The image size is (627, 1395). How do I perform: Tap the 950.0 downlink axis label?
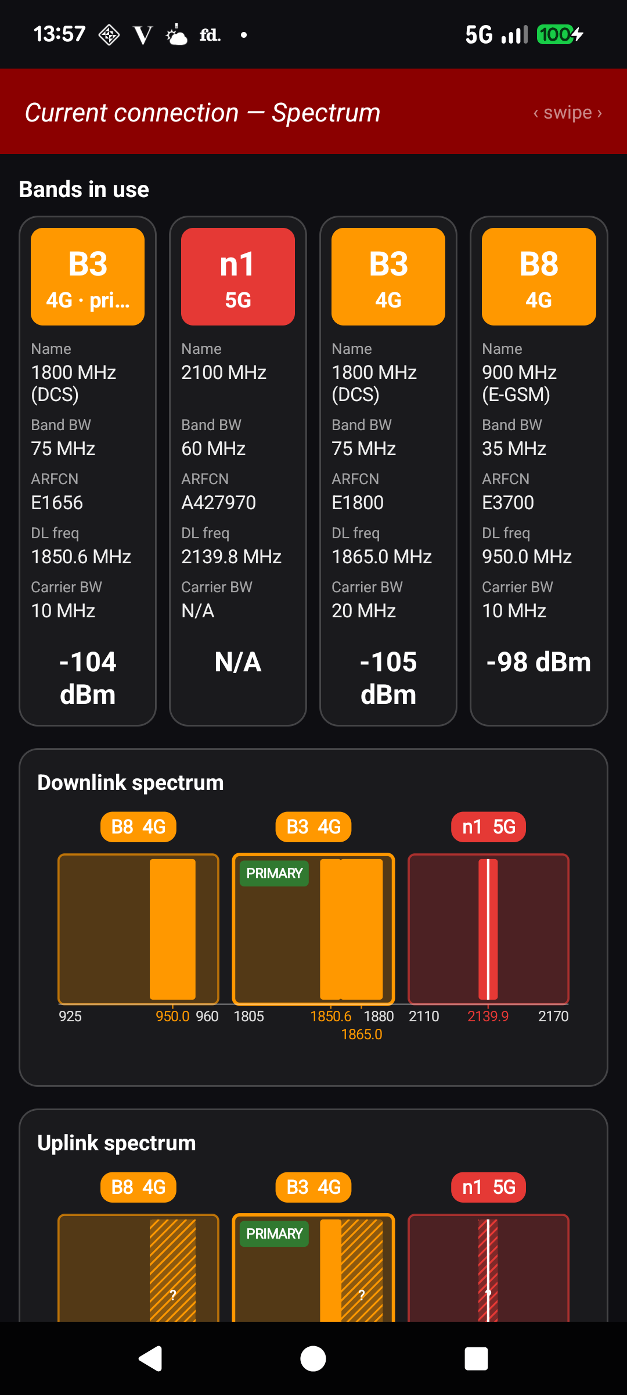(x=172, y=1017)
